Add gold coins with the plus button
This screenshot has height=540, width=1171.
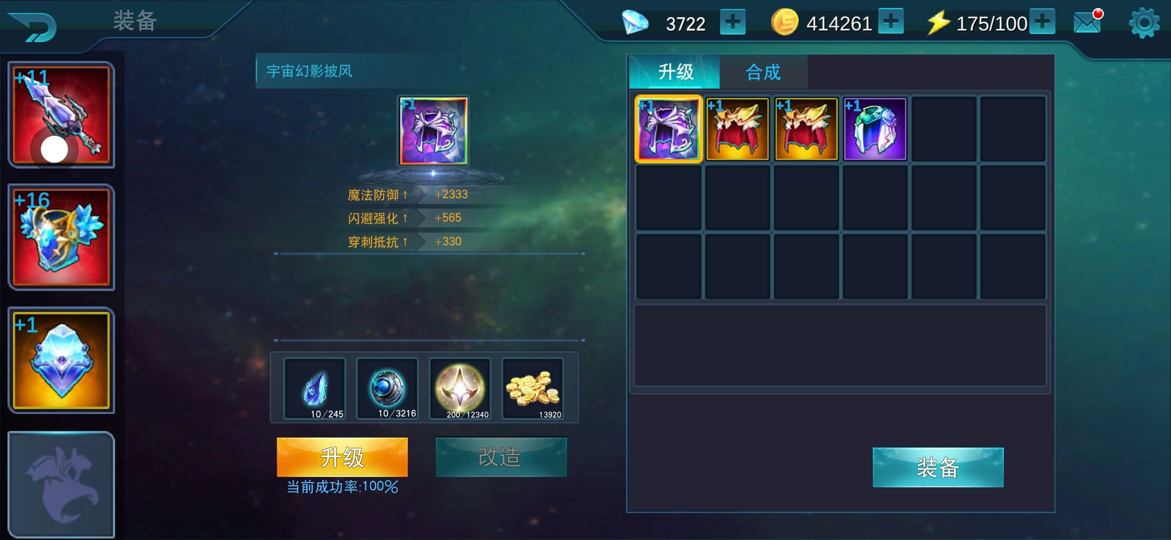891,21
